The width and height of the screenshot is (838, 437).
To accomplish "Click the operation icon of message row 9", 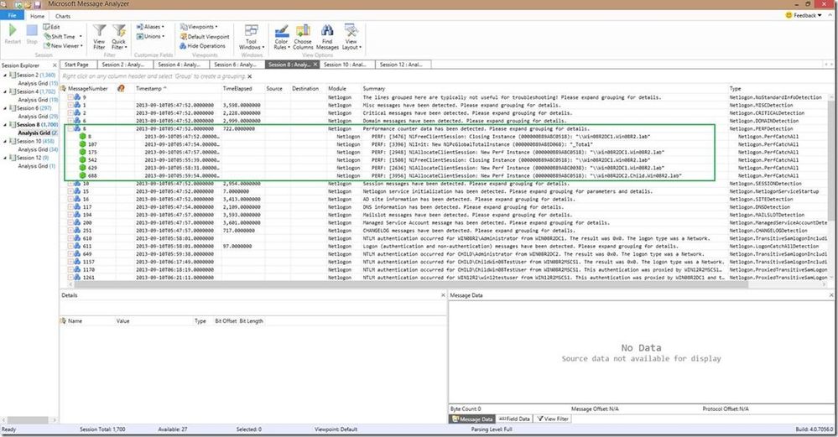I will point(77,97).
